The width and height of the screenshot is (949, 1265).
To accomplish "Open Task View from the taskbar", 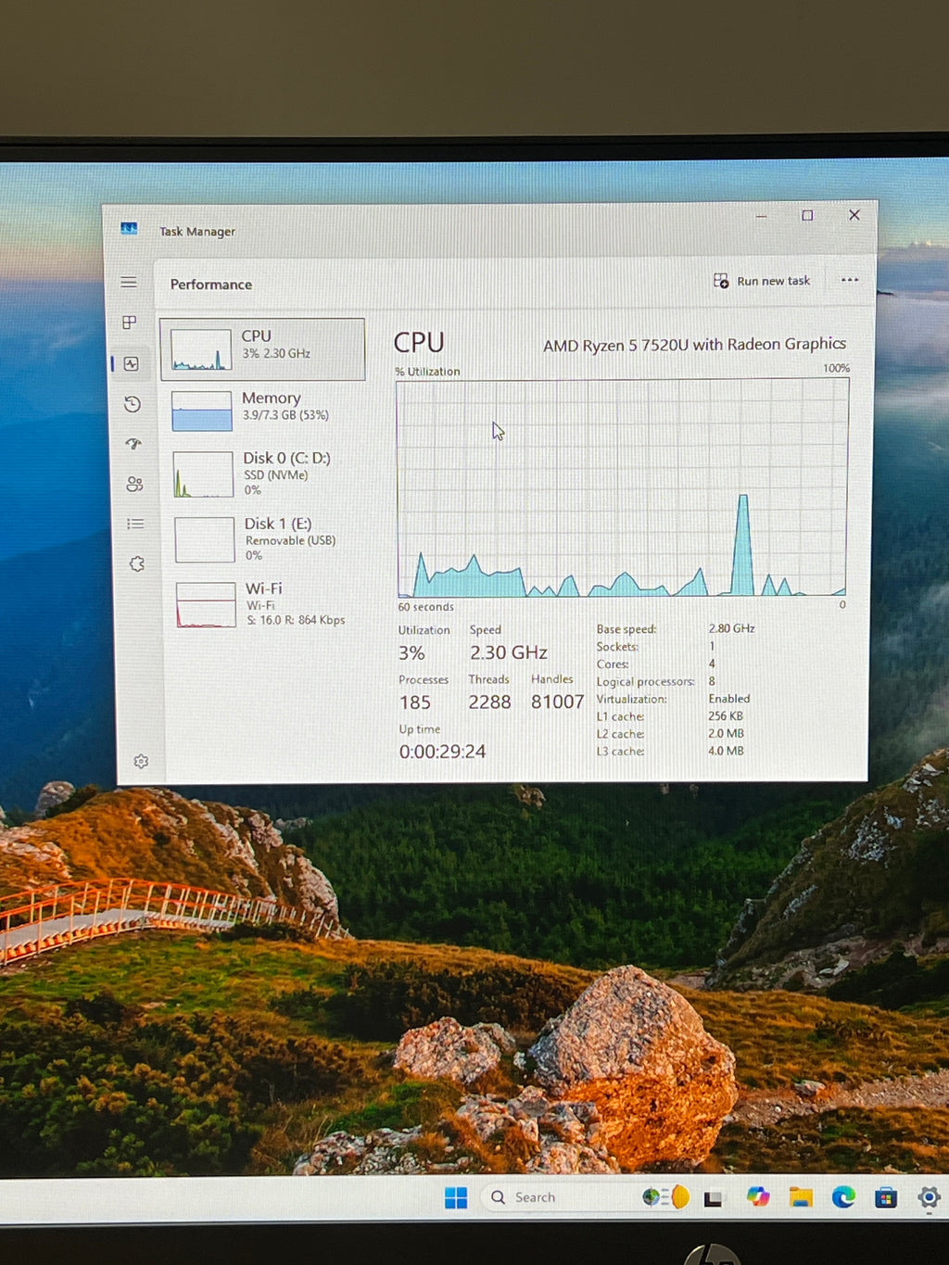I will (x=713, y=1199).
